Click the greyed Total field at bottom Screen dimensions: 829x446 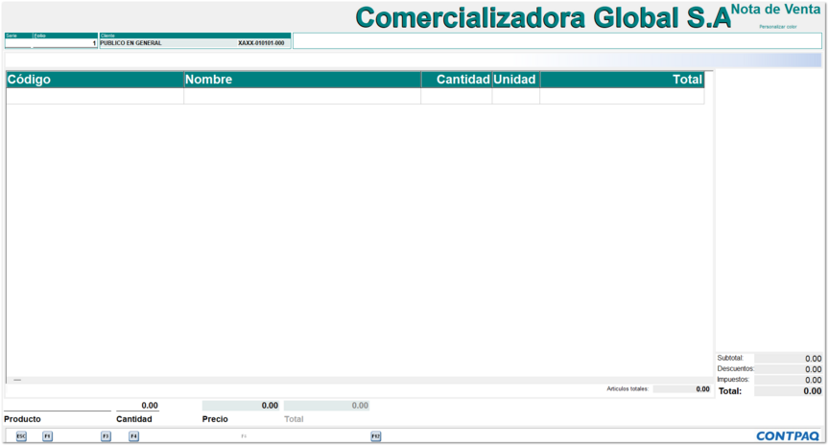tap(326, 406)
